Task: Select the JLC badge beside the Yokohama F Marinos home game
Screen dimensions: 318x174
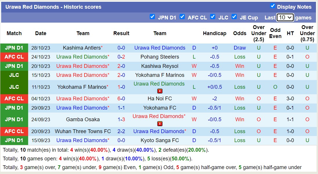Action: (x=14, y=87)
